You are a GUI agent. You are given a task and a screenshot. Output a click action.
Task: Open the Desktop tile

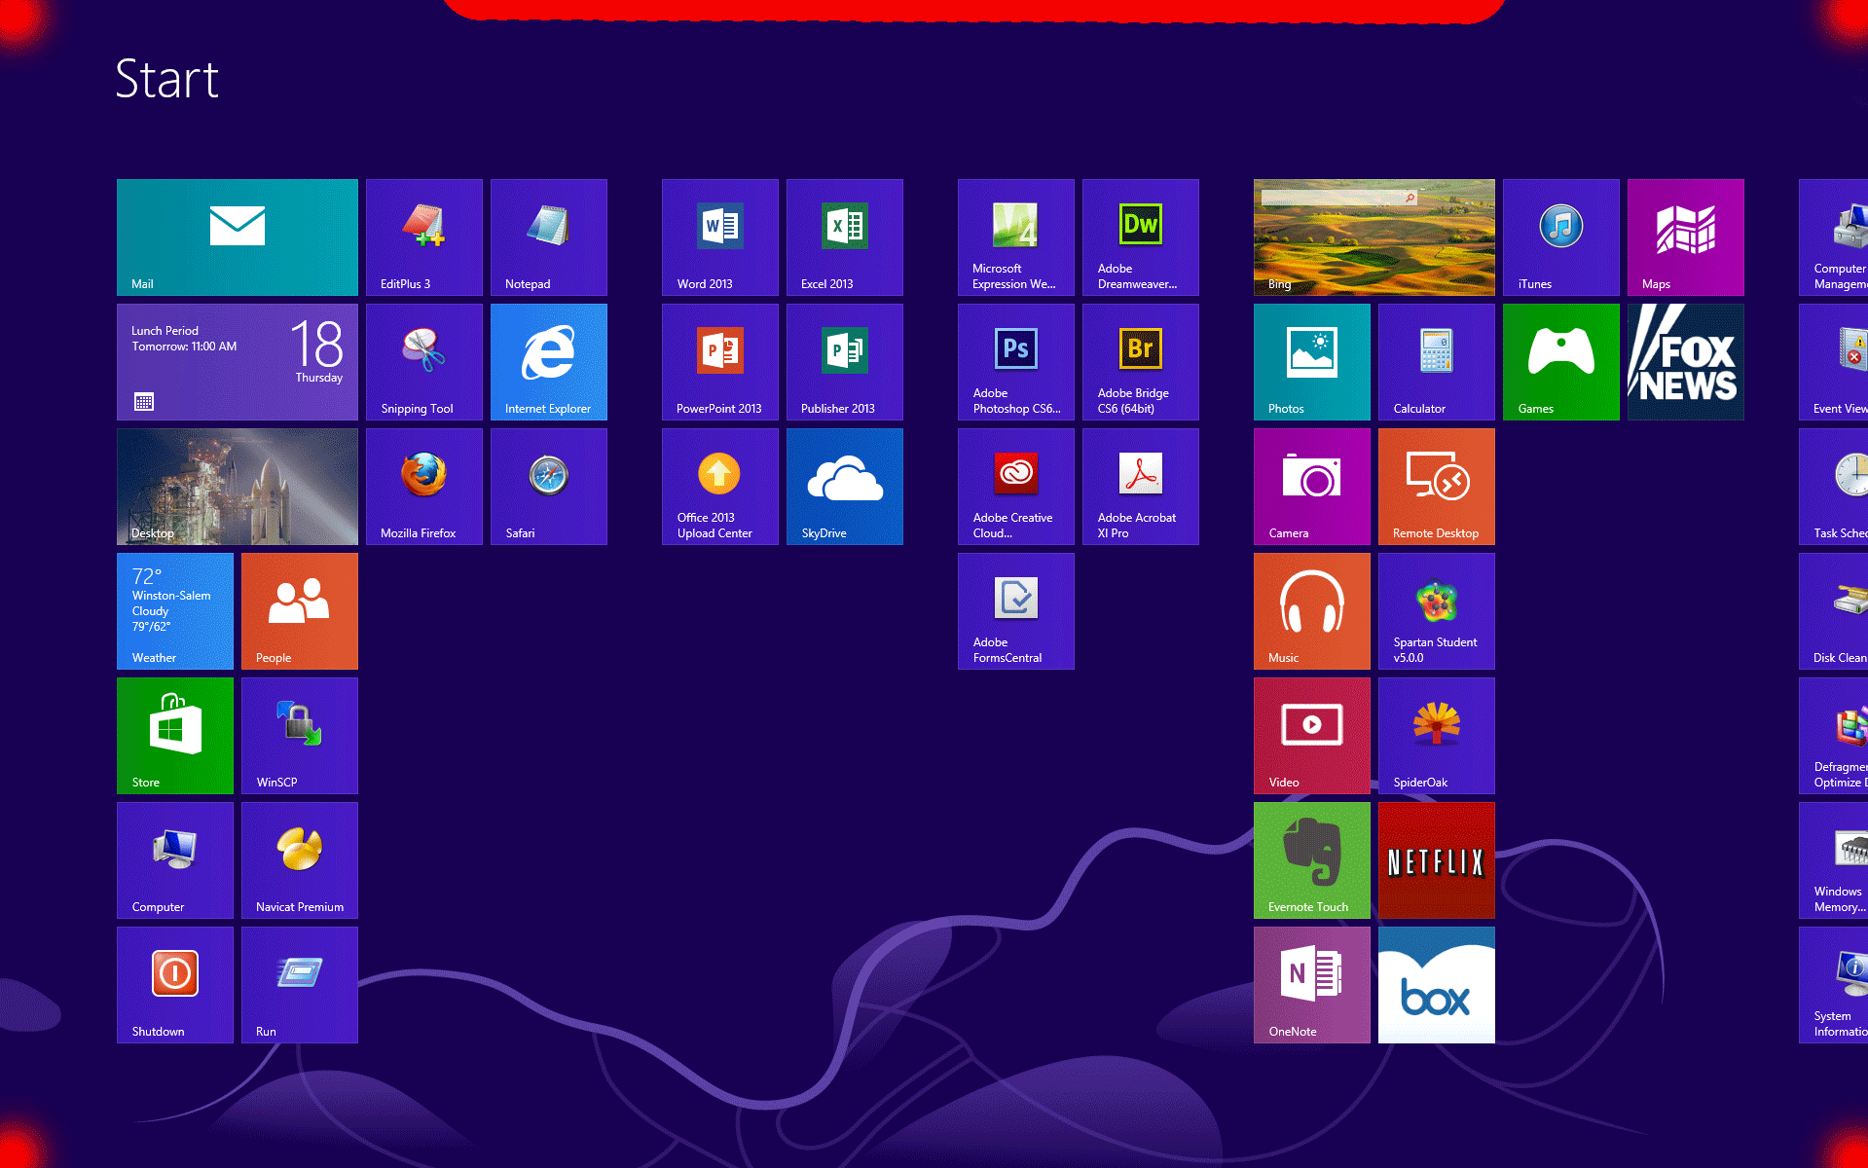(238, 487)
